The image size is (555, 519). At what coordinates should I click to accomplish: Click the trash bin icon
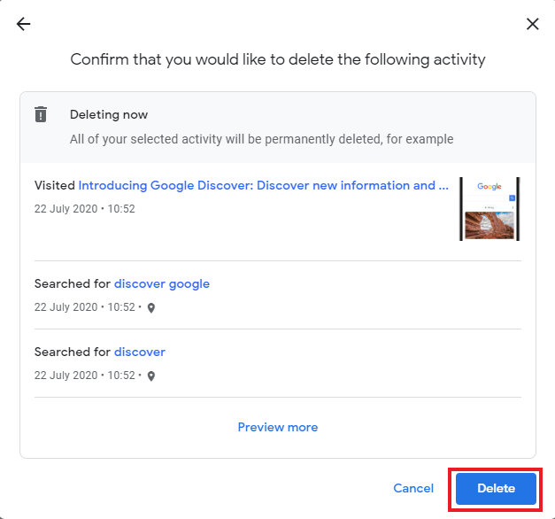point(41,114)
